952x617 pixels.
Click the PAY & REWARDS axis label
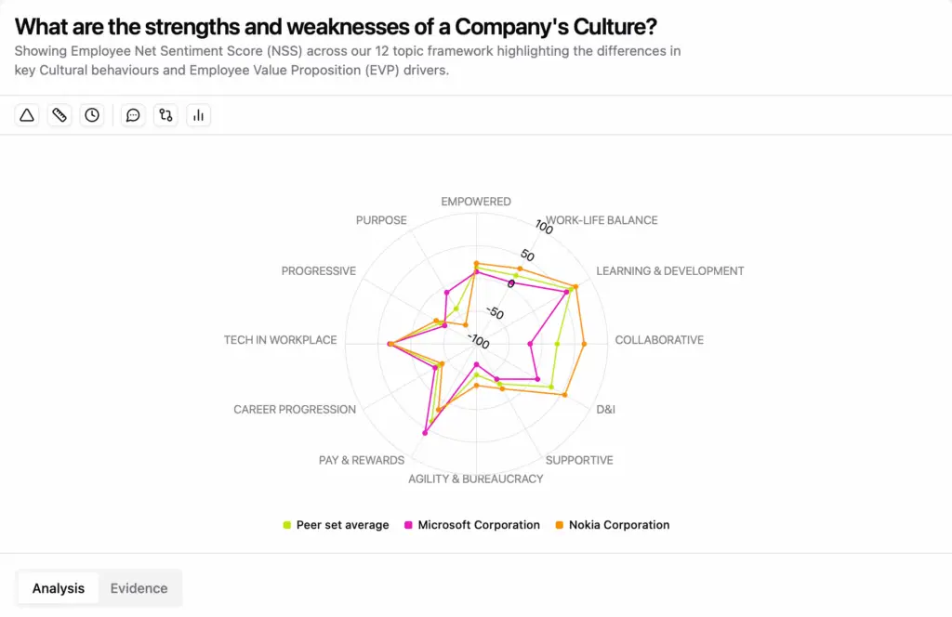point(360,459)
